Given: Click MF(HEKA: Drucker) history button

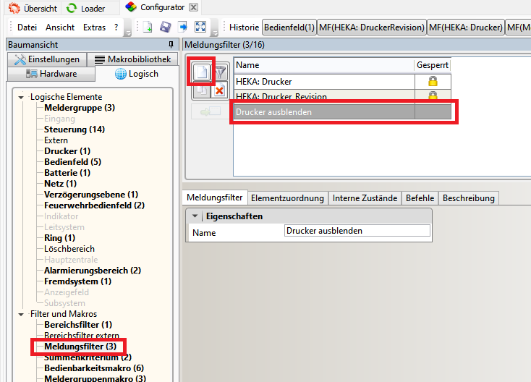Looking at the screenshot, I should point(466,27).
